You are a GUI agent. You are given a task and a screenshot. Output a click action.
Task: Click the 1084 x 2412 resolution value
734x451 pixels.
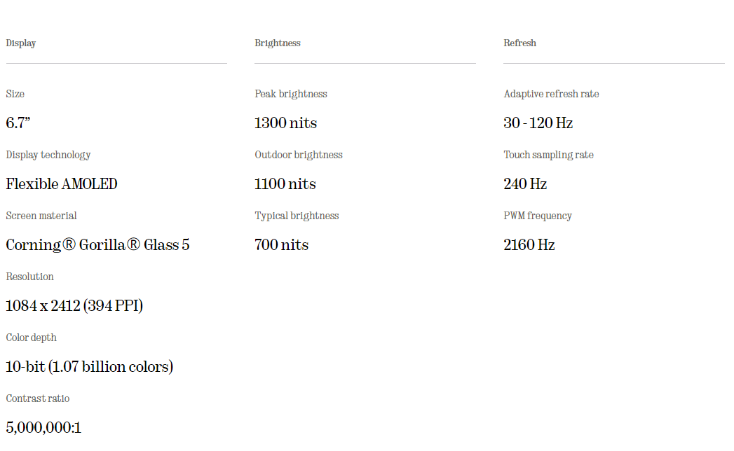[x=74, y=305]
